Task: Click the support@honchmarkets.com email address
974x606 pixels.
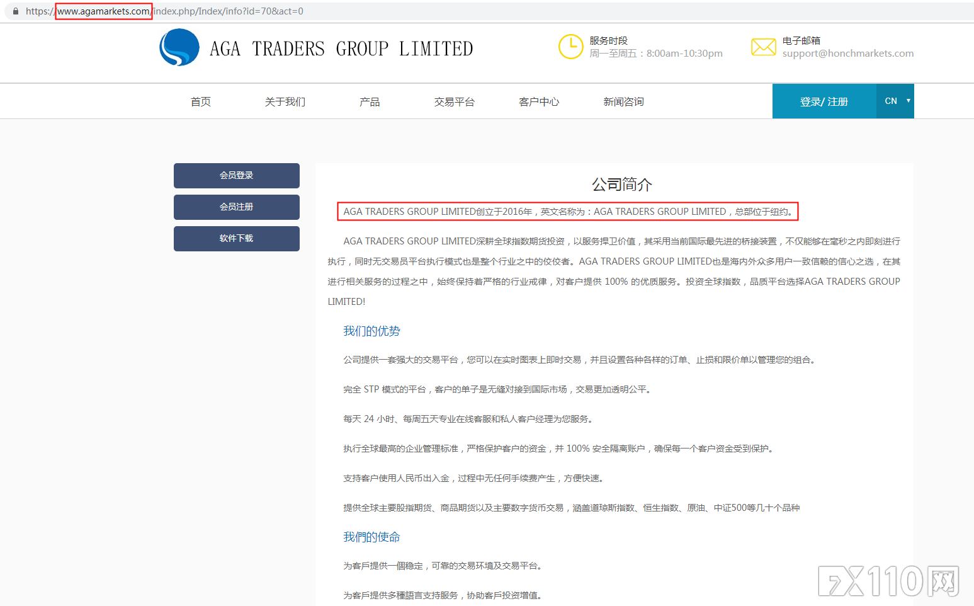Action: point(848,54)
